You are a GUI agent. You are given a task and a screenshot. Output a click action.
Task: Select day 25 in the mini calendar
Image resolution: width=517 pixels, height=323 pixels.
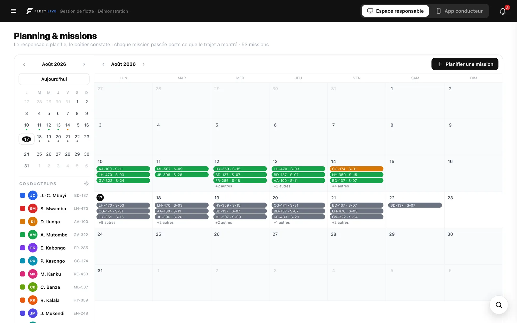39,154
